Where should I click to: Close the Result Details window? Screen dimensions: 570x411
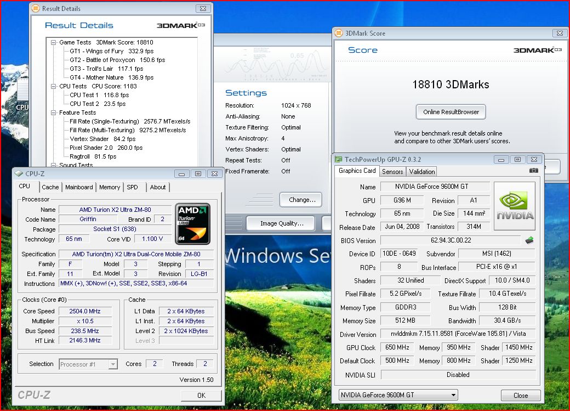pos(203,8)
